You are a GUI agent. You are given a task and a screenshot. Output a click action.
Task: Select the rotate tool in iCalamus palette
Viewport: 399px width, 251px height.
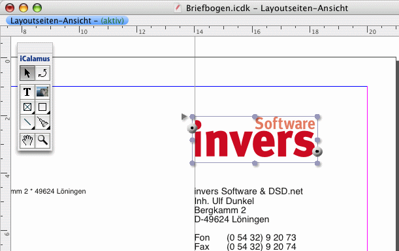click(42, 73)
